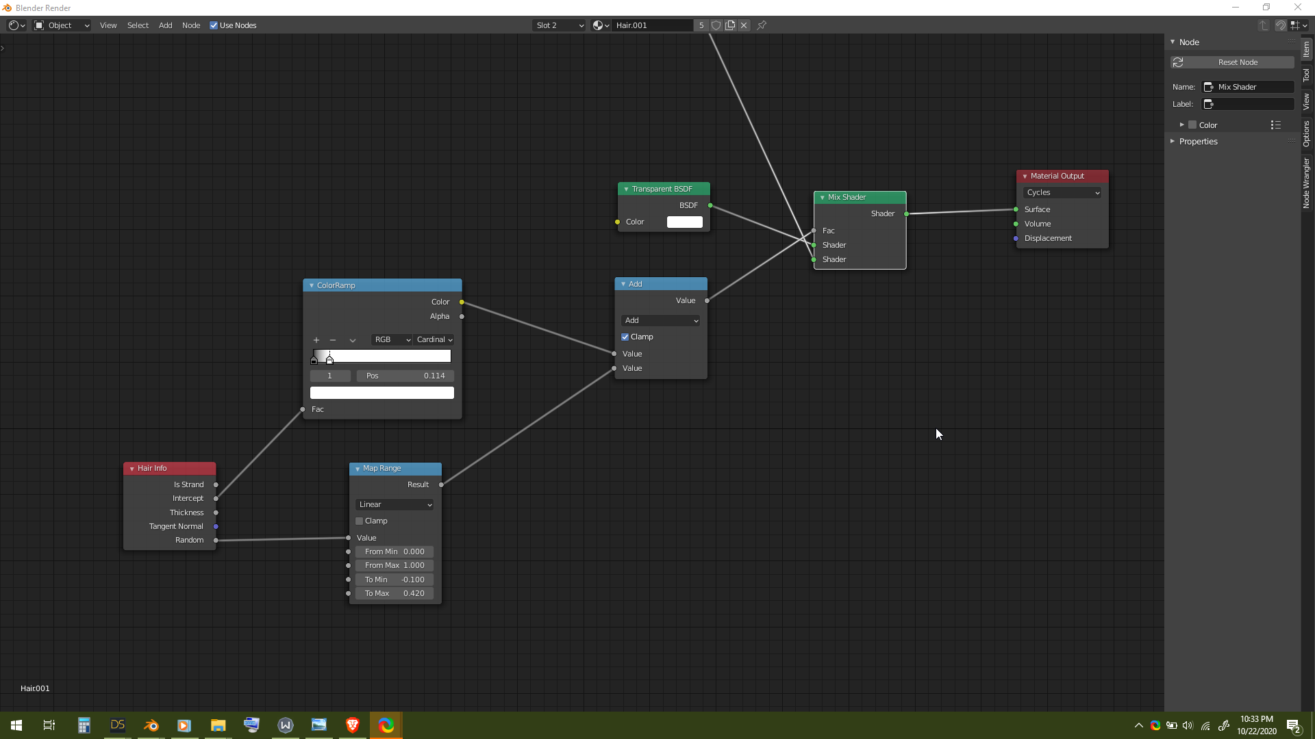Screen dimensions: 1315x739
Task: Switch to the Node Wrangler sidebar tab
Action: pyautogui.click(x=1307, y=183)
